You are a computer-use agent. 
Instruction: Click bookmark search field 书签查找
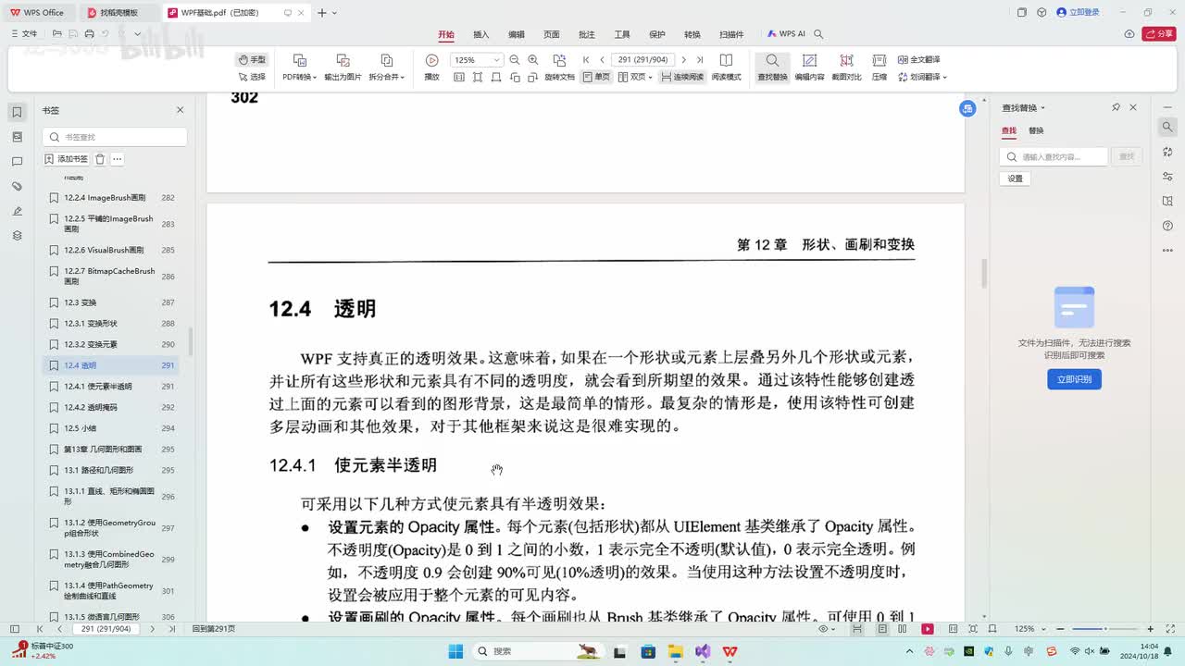pos(115,137)
